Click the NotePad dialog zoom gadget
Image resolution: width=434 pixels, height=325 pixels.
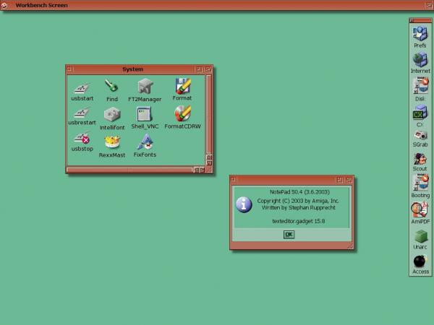(339, 180)
